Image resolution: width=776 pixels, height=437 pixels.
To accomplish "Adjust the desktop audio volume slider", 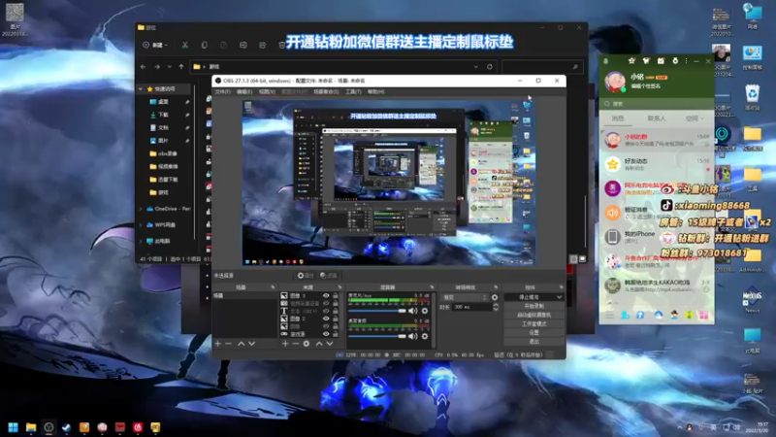I will (x=377, y=336).
